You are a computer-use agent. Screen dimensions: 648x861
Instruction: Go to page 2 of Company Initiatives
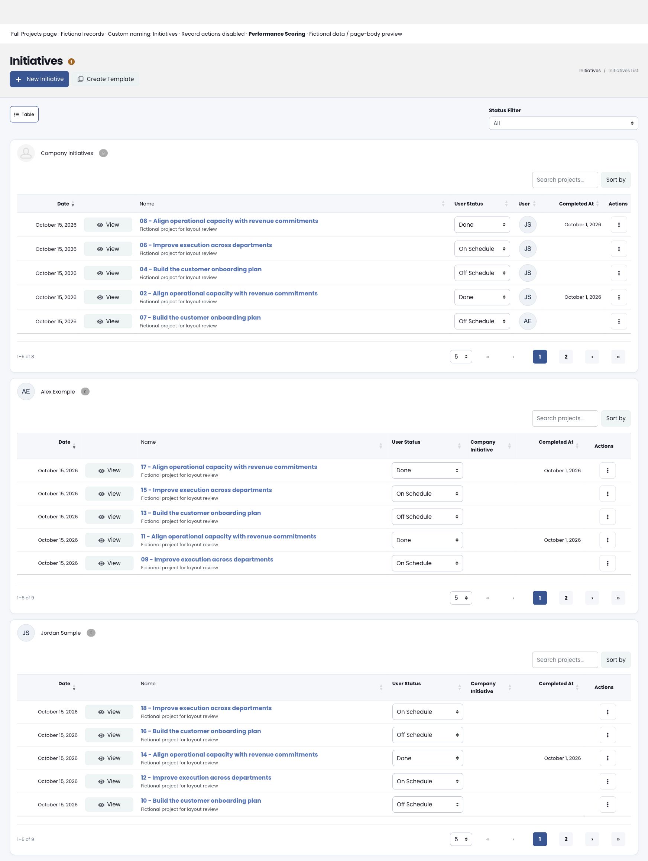point(566,356)
